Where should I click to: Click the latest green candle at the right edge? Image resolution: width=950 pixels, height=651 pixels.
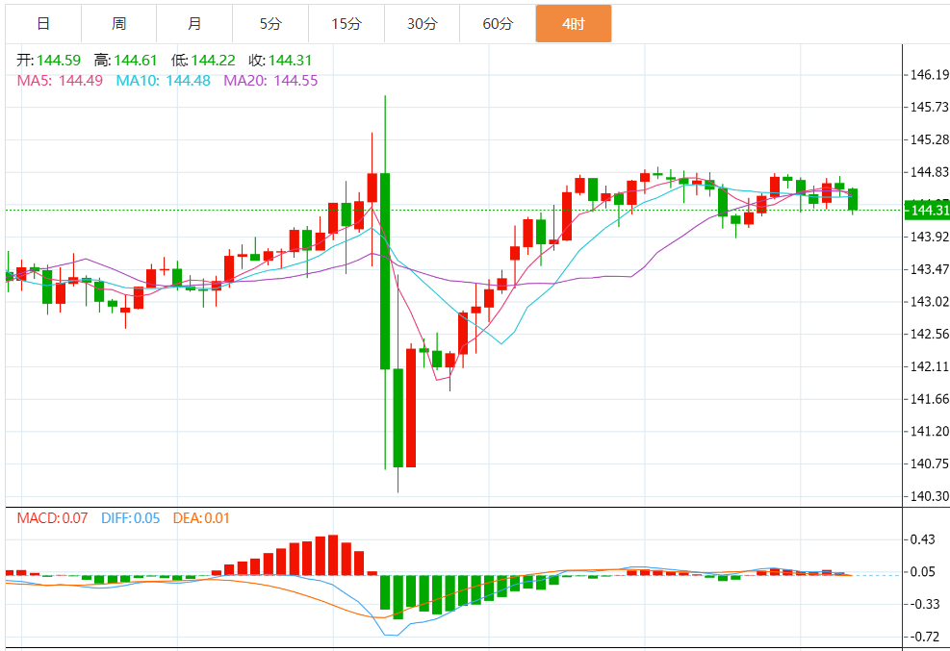tap(853, 199)
